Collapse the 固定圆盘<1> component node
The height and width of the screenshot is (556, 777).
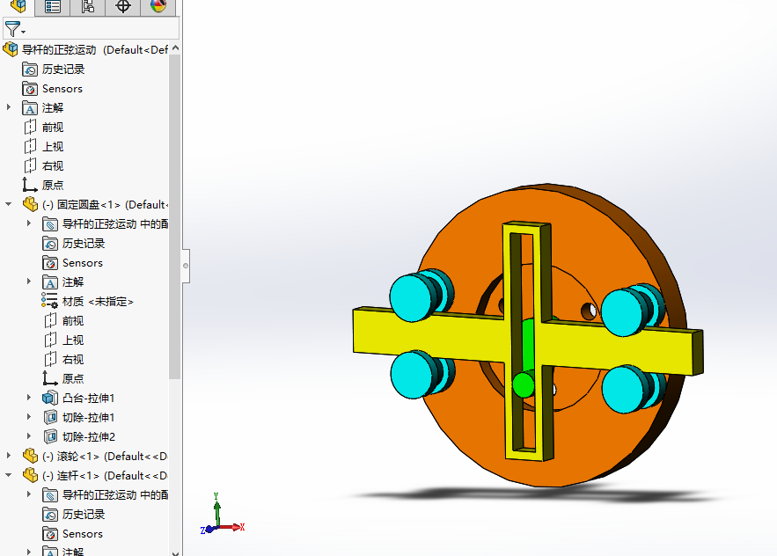(9, 204)
